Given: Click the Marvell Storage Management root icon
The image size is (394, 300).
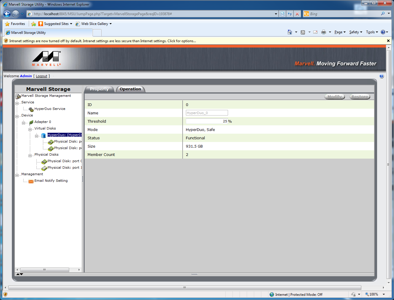Looking at the screenshot, I should (x=18, y=96).
